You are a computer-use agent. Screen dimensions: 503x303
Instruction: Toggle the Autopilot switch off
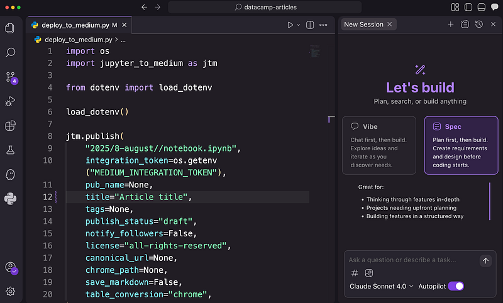[x=456, y=286]
